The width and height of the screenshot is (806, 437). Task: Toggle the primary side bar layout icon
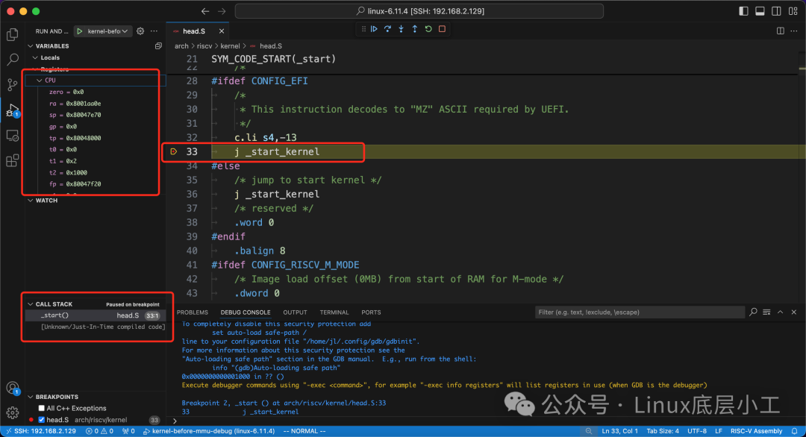click(743, 11)
